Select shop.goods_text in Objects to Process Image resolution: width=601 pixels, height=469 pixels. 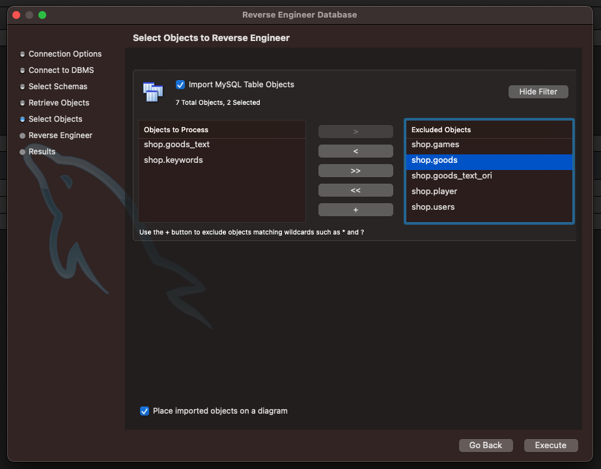coord(222,145)
